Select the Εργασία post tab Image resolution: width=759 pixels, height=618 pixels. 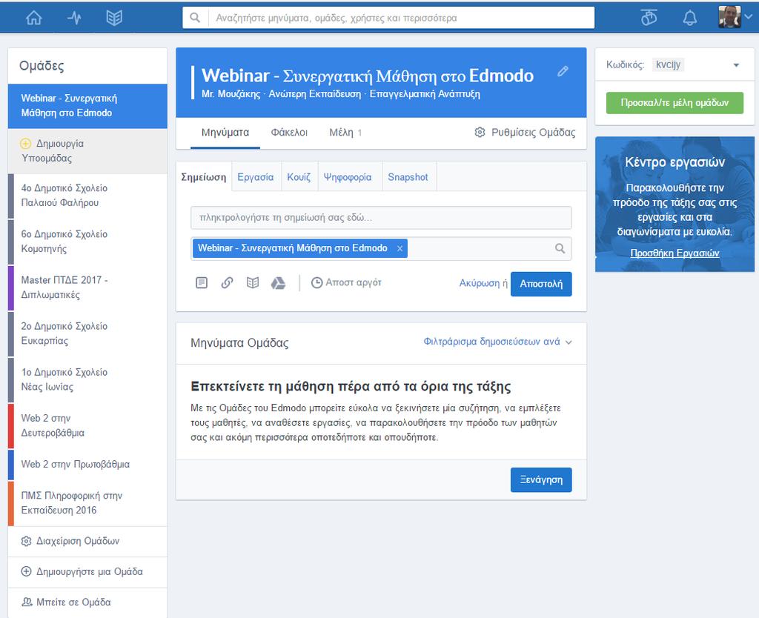click(256, 177)
